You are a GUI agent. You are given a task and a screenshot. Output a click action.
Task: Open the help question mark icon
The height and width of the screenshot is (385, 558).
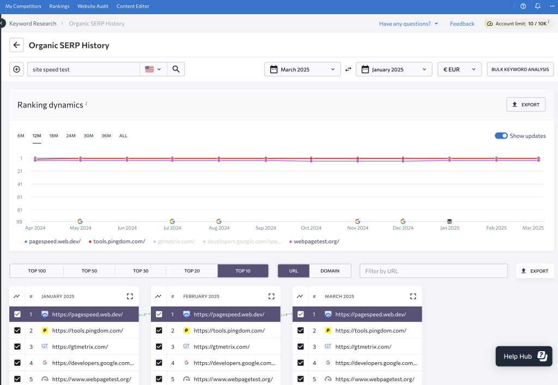[523, 6]
